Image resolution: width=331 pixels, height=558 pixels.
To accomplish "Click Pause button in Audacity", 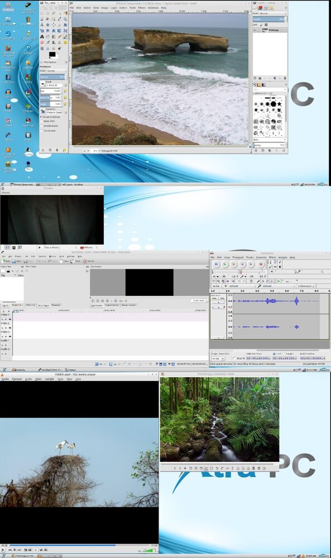I will [x=217, y=264].
